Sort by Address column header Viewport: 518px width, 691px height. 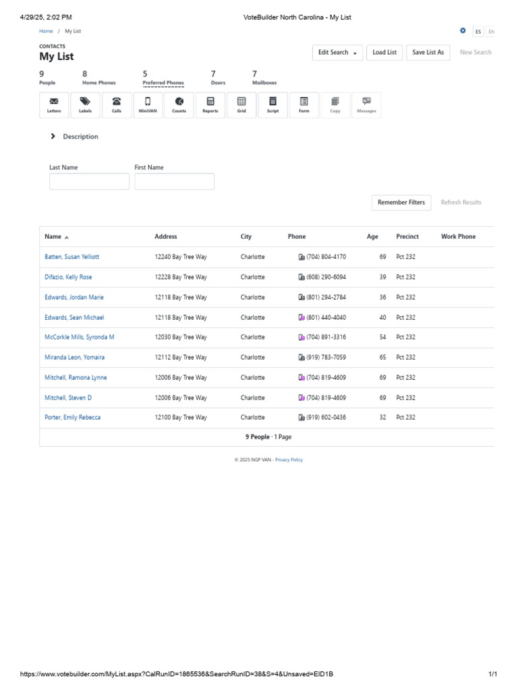[166, 237]
